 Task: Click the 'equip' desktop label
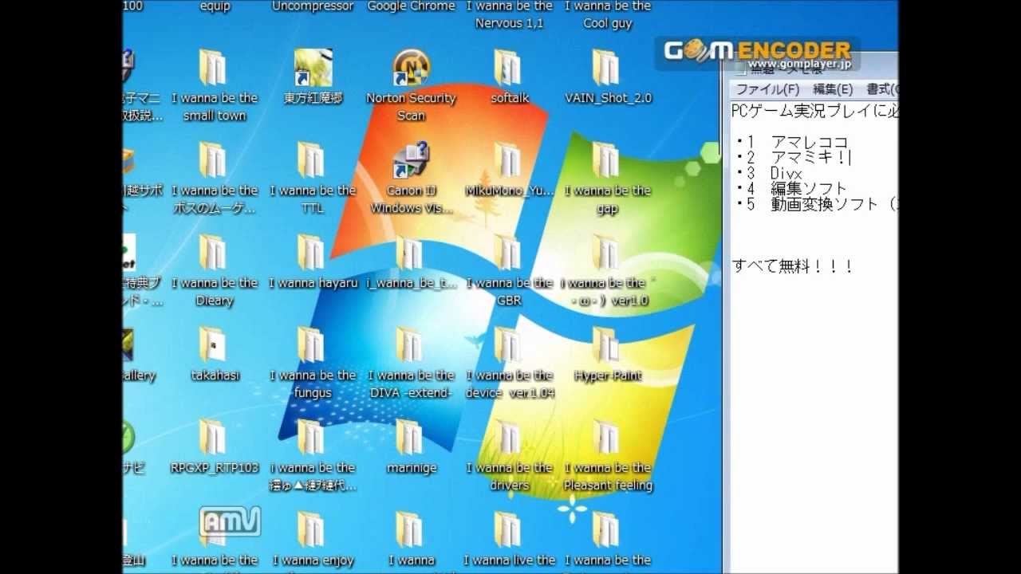pos(215,6)
